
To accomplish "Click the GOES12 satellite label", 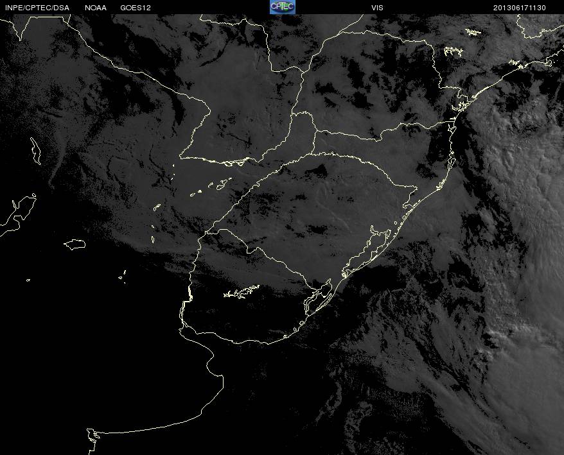I will point(136,8).
